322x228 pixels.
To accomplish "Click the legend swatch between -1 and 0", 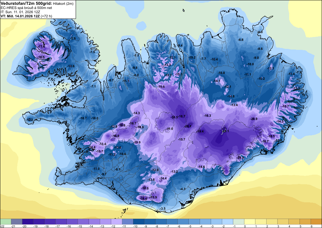I will 239,222.
